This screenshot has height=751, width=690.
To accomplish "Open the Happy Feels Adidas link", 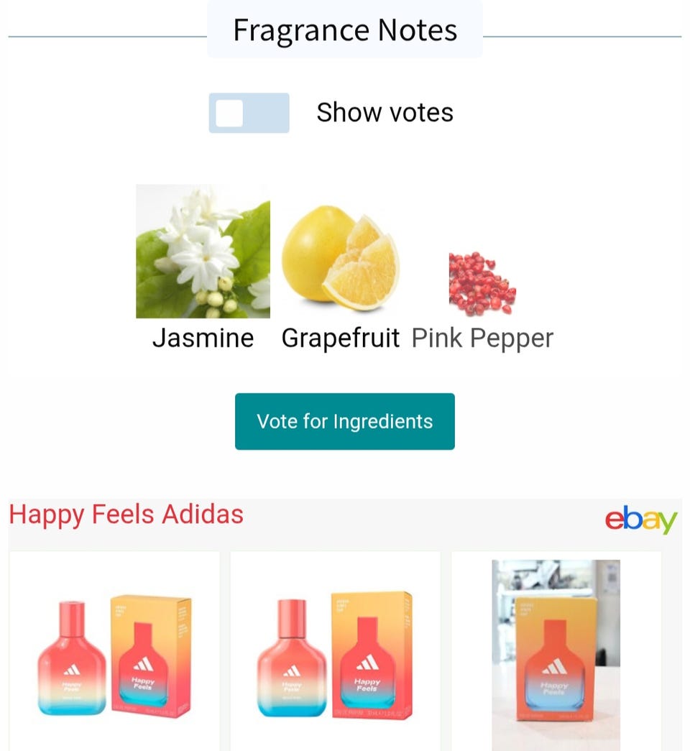I will coord(126,515).
